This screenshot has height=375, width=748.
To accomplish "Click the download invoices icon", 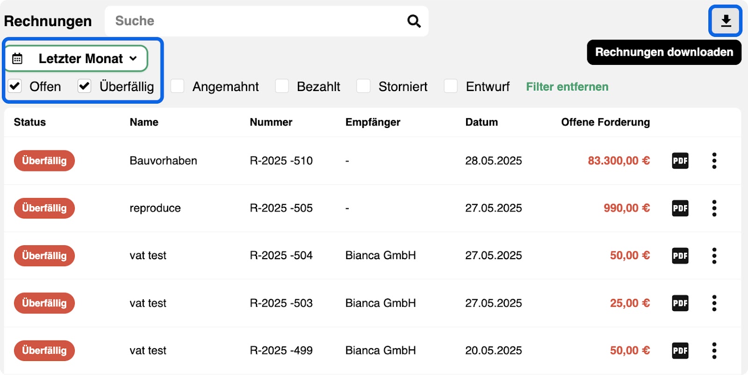I will [726, 21].
